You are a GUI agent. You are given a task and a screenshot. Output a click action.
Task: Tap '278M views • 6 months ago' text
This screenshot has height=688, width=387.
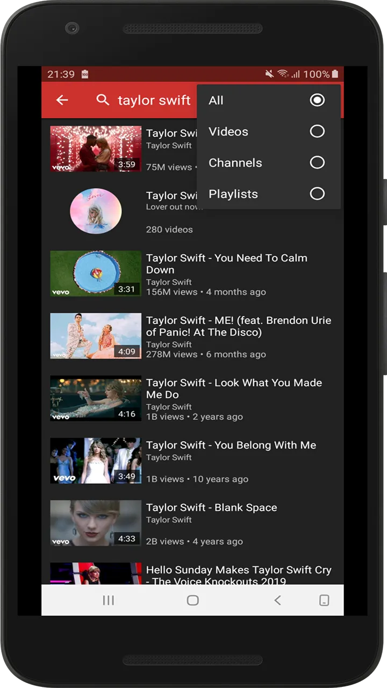[206, 354]
